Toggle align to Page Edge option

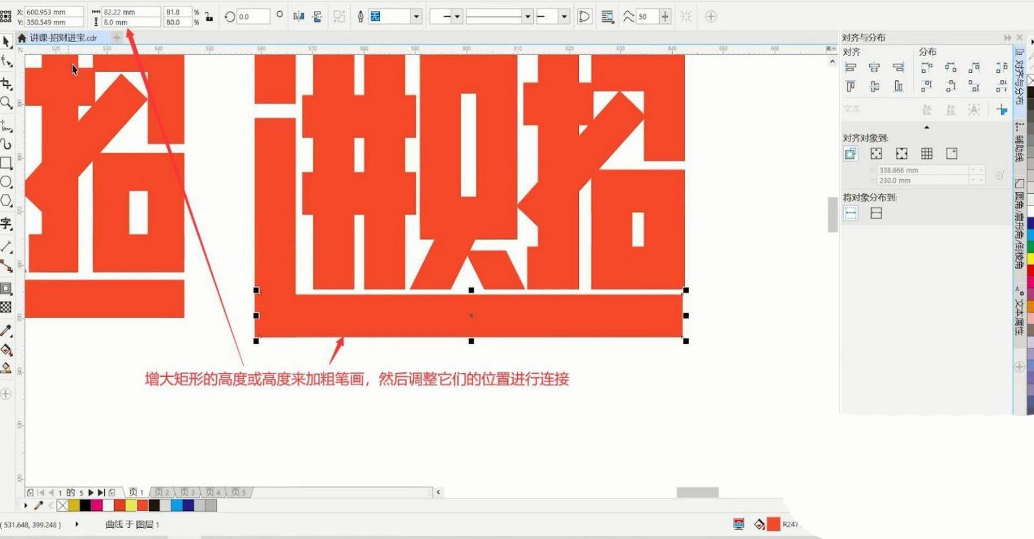point(876,154)
